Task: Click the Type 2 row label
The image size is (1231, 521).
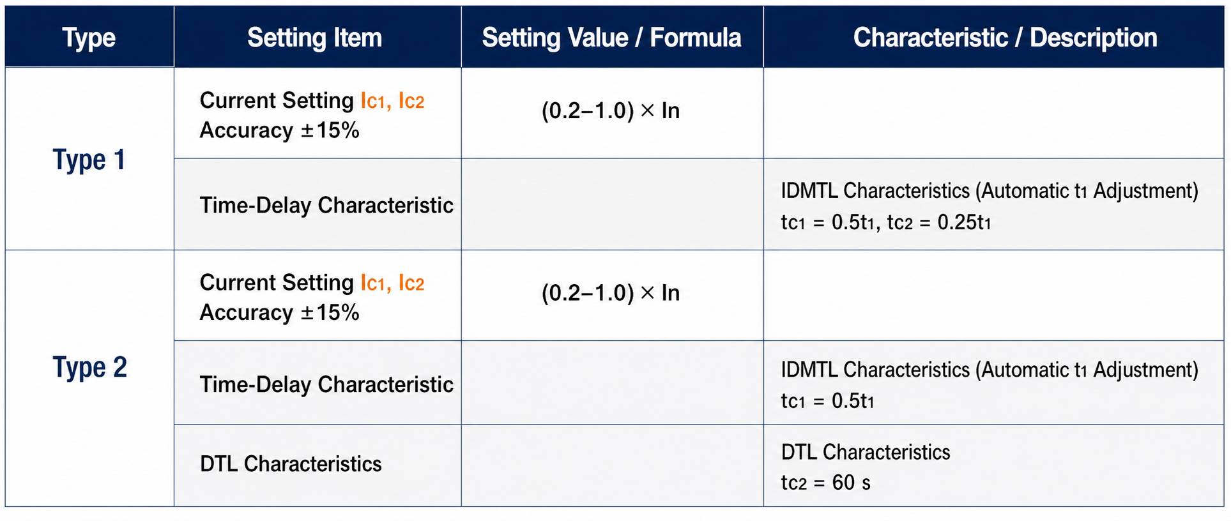Action: pos(89,367)
